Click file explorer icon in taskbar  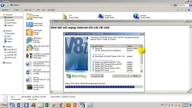(40, 105)
